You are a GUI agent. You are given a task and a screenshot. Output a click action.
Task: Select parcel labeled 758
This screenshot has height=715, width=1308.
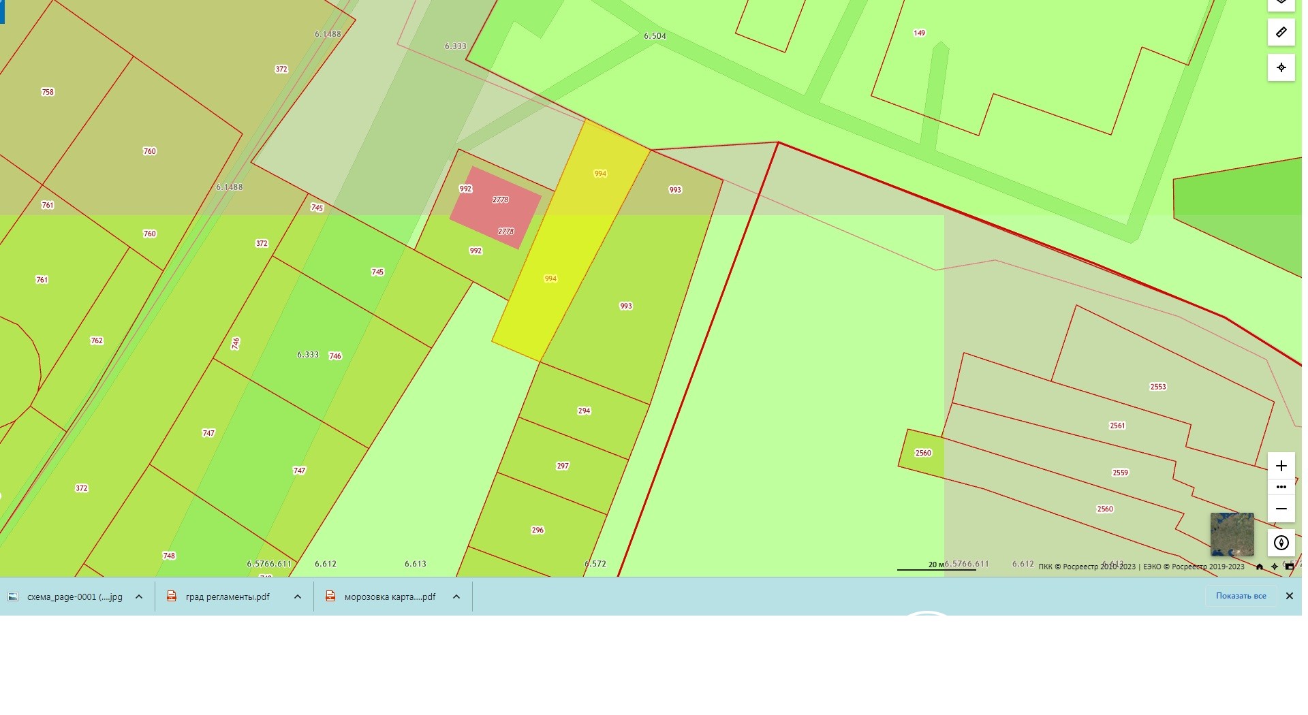[48, 92]
